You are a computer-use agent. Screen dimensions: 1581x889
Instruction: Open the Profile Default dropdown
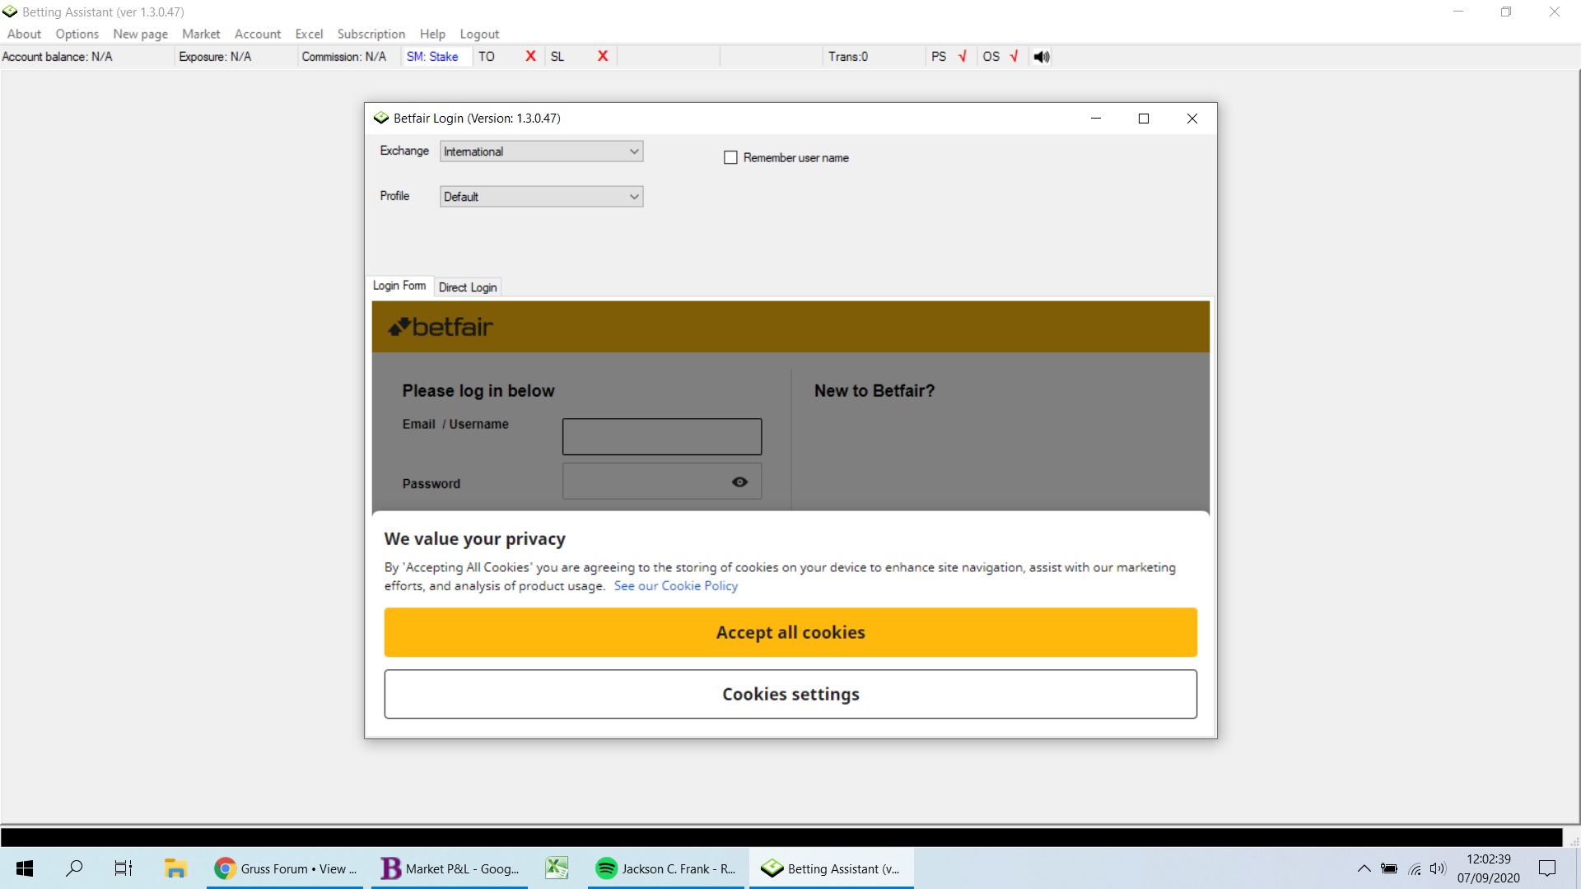coord(541,197)
